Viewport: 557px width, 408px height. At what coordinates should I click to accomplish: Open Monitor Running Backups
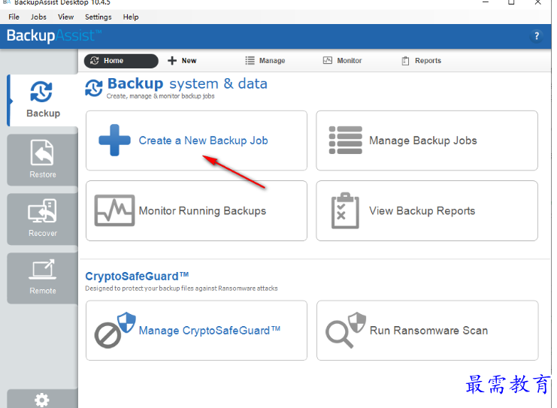click(196, 211)
